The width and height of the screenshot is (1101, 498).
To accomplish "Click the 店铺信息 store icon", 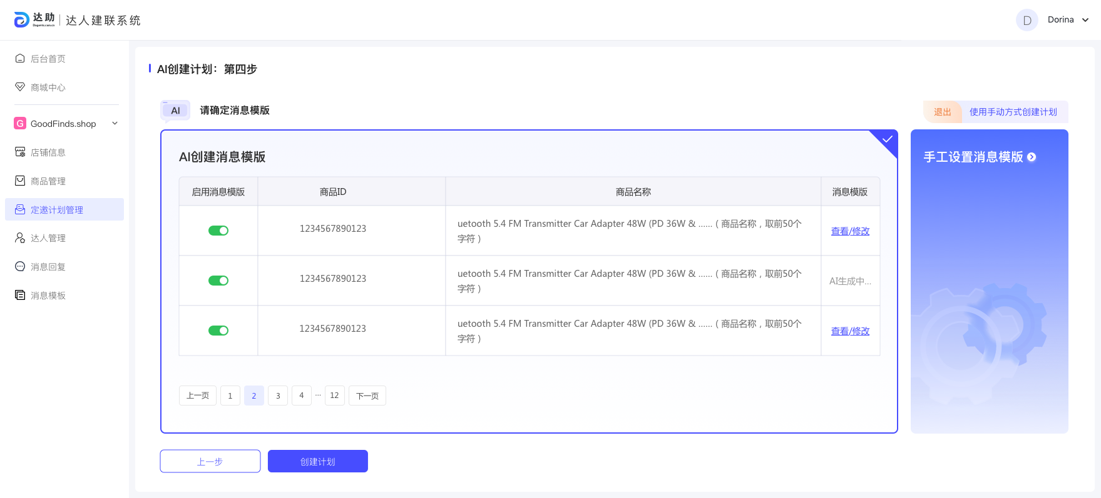I will (x=20, y=152).
